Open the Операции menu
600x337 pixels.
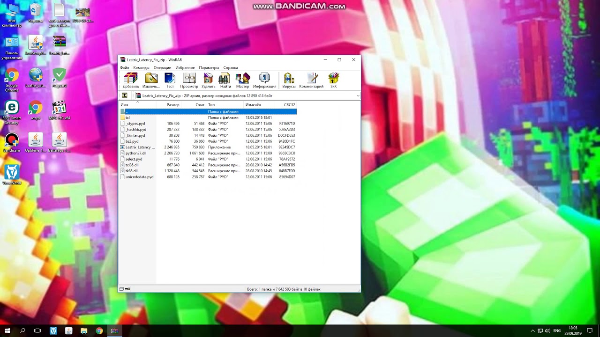(x=162, y=67)
